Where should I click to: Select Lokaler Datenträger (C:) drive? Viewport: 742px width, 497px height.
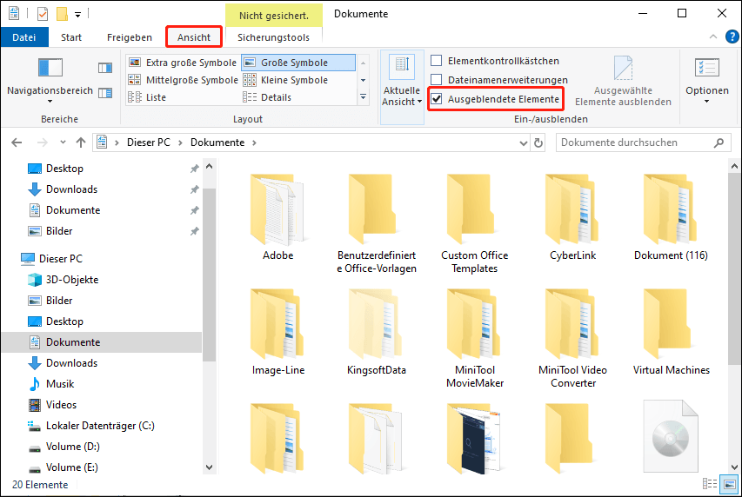coord(91,426)
